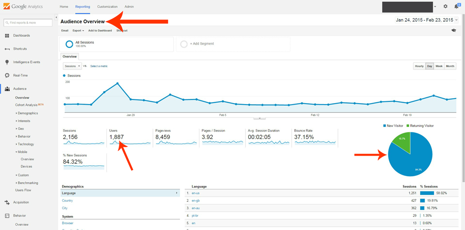Click the Real-Time clock icon
The height and width of the screenshot is (230, 465).
(7, 75)
